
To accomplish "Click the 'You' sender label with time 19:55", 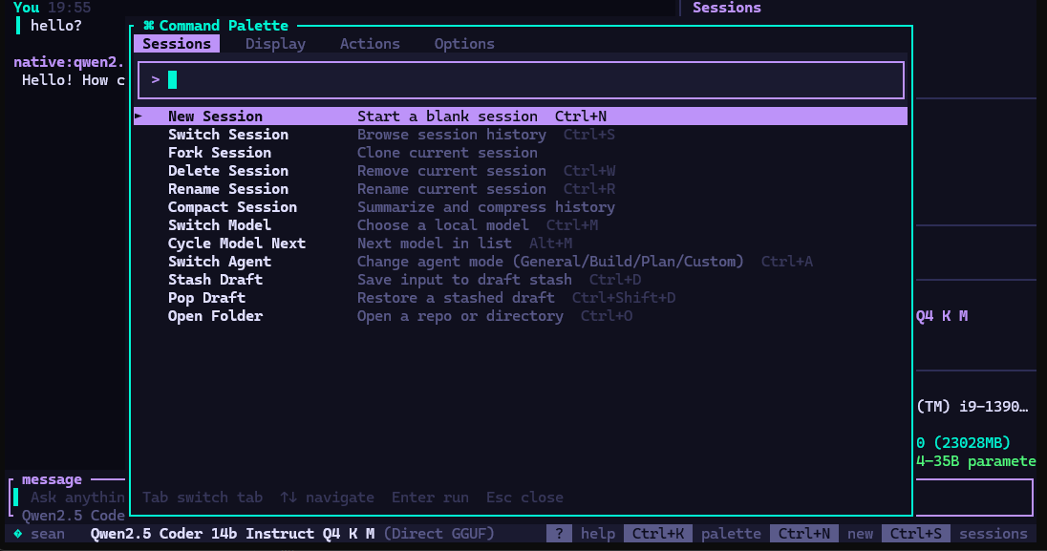I will (53, 8).
